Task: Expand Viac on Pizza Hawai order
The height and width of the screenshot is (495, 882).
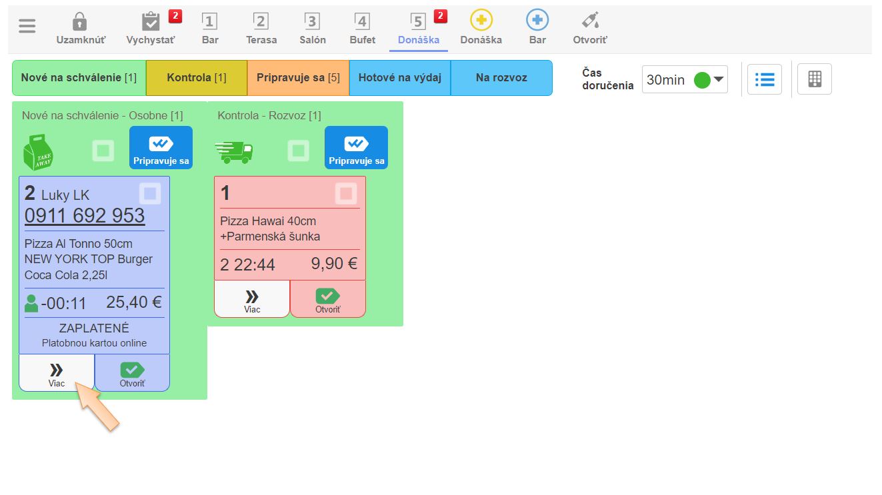Action: tap(252, 299)
